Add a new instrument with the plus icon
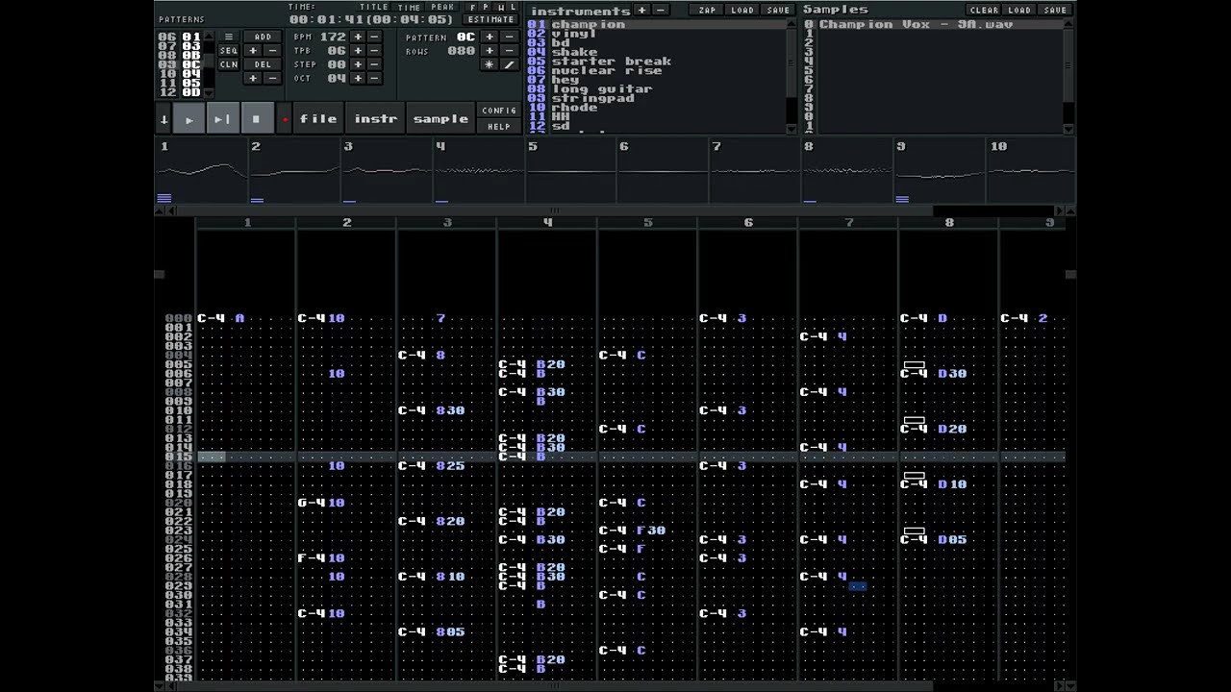The height and width of the screenshot is (692, 1231). (x=642, y=10)
